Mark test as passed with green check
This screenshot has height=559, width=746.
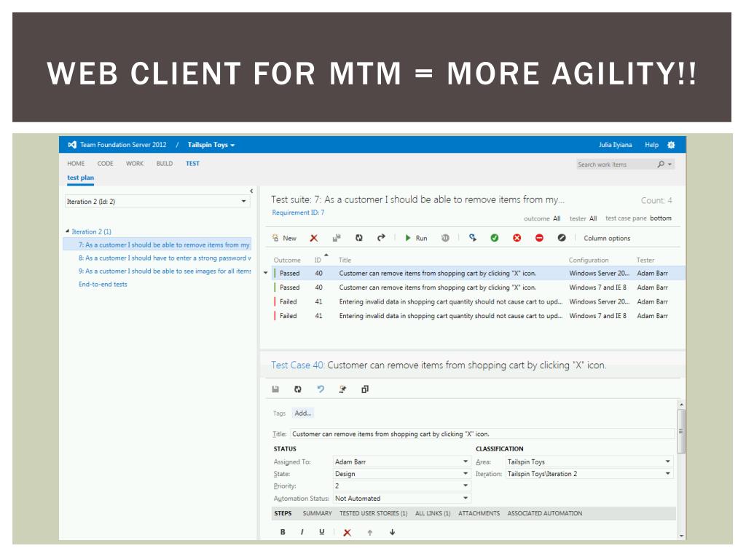495,238
